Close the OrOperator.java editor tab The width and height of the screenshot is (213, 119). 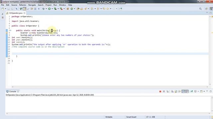[24, 13]
